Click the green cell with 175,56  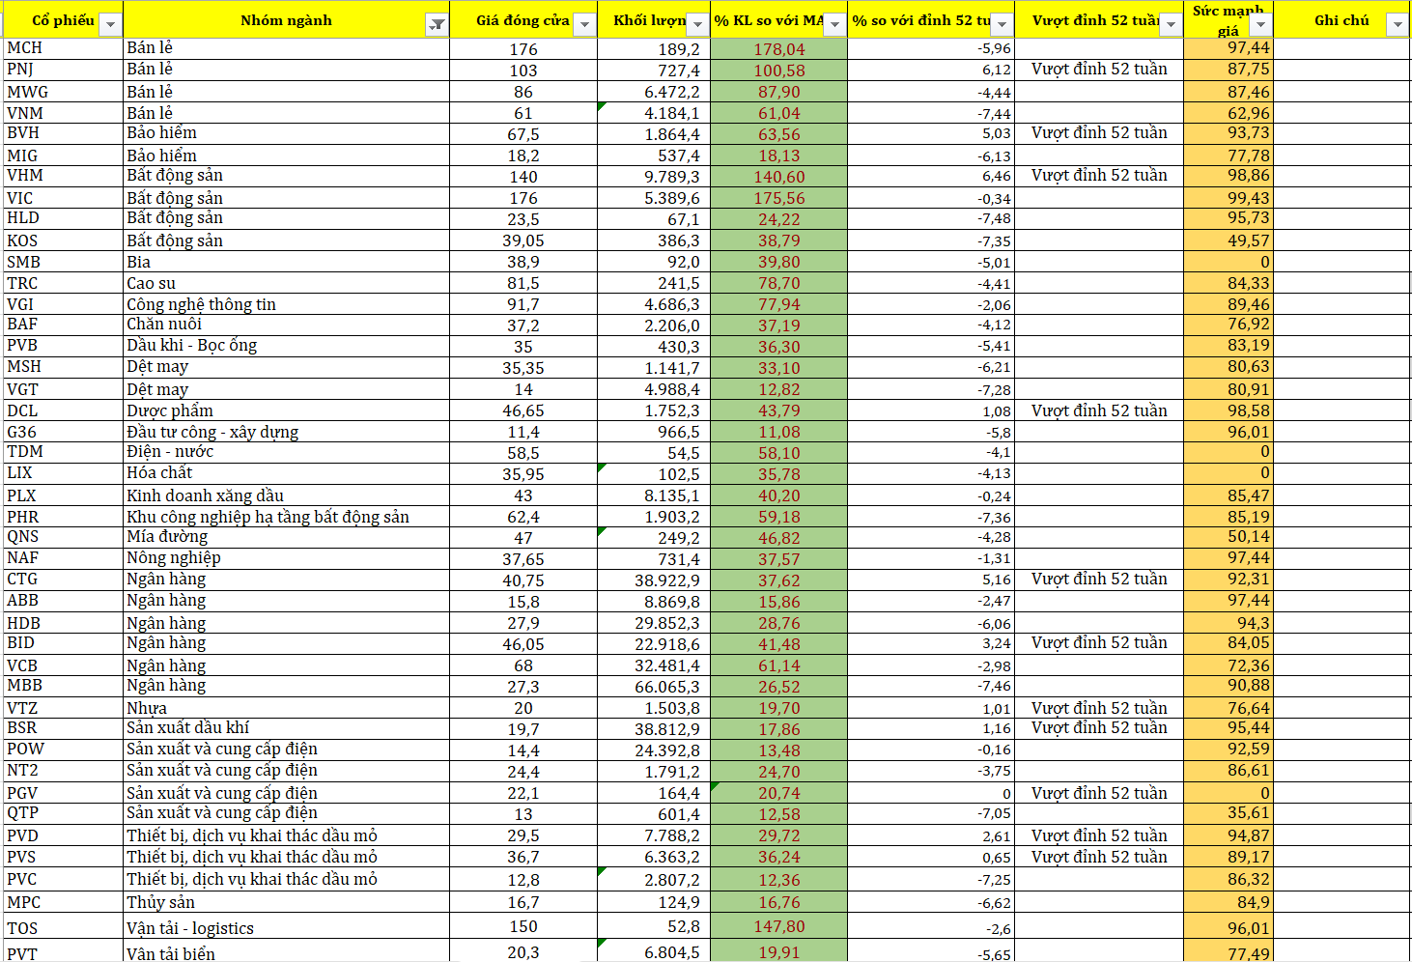coord(779,198)
